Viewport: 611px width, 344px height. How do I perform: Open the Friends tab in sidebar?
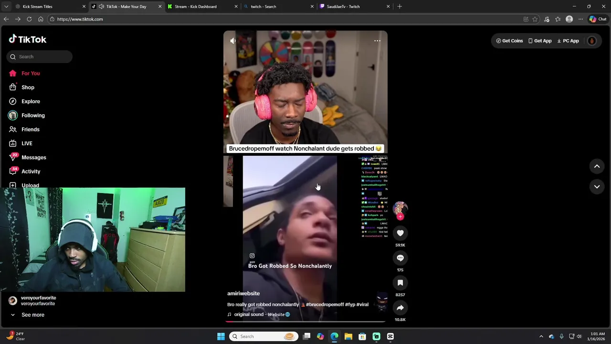coord(24,129)
